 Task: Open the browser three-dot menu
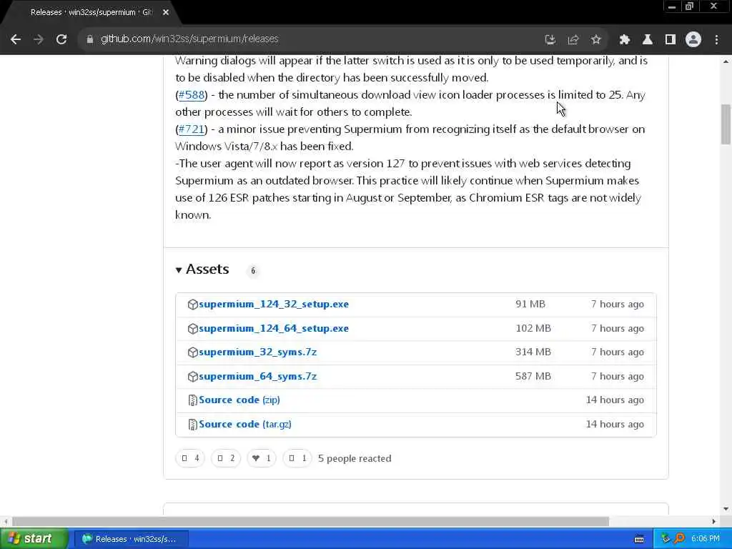716,40
